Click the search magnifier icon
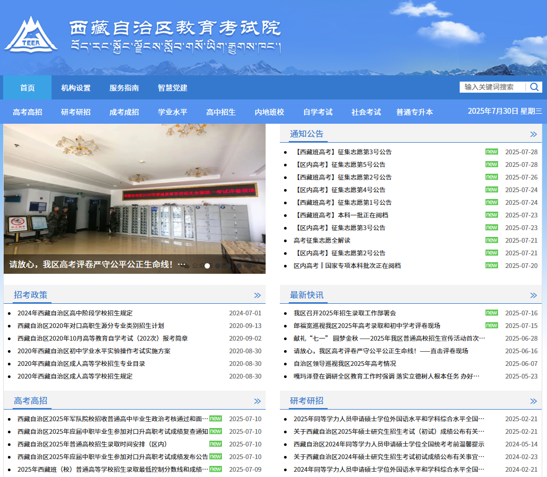547x477 pixels. (534, 87)
